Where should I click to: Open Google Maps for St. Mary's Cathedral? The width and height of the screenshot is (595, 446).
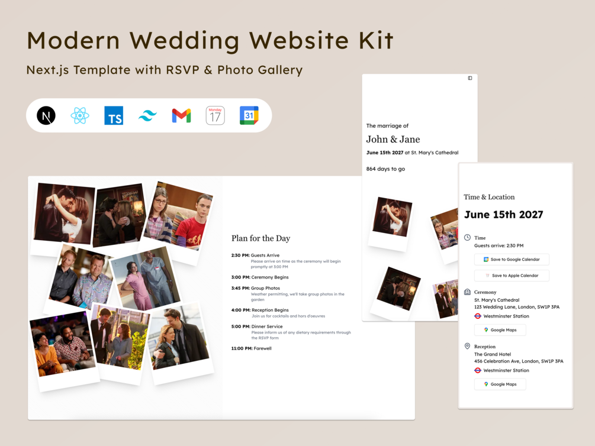pyautogui.click(x=500, y=330)
